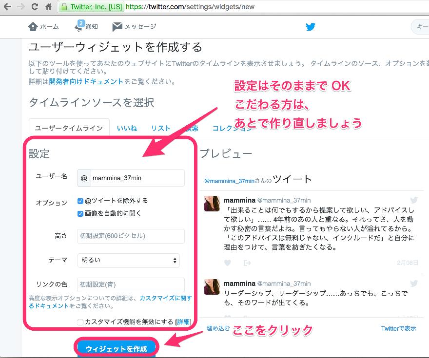Click the 2月08日 tweet date
This screenshot has width=429, height=358.
point(408,263)
